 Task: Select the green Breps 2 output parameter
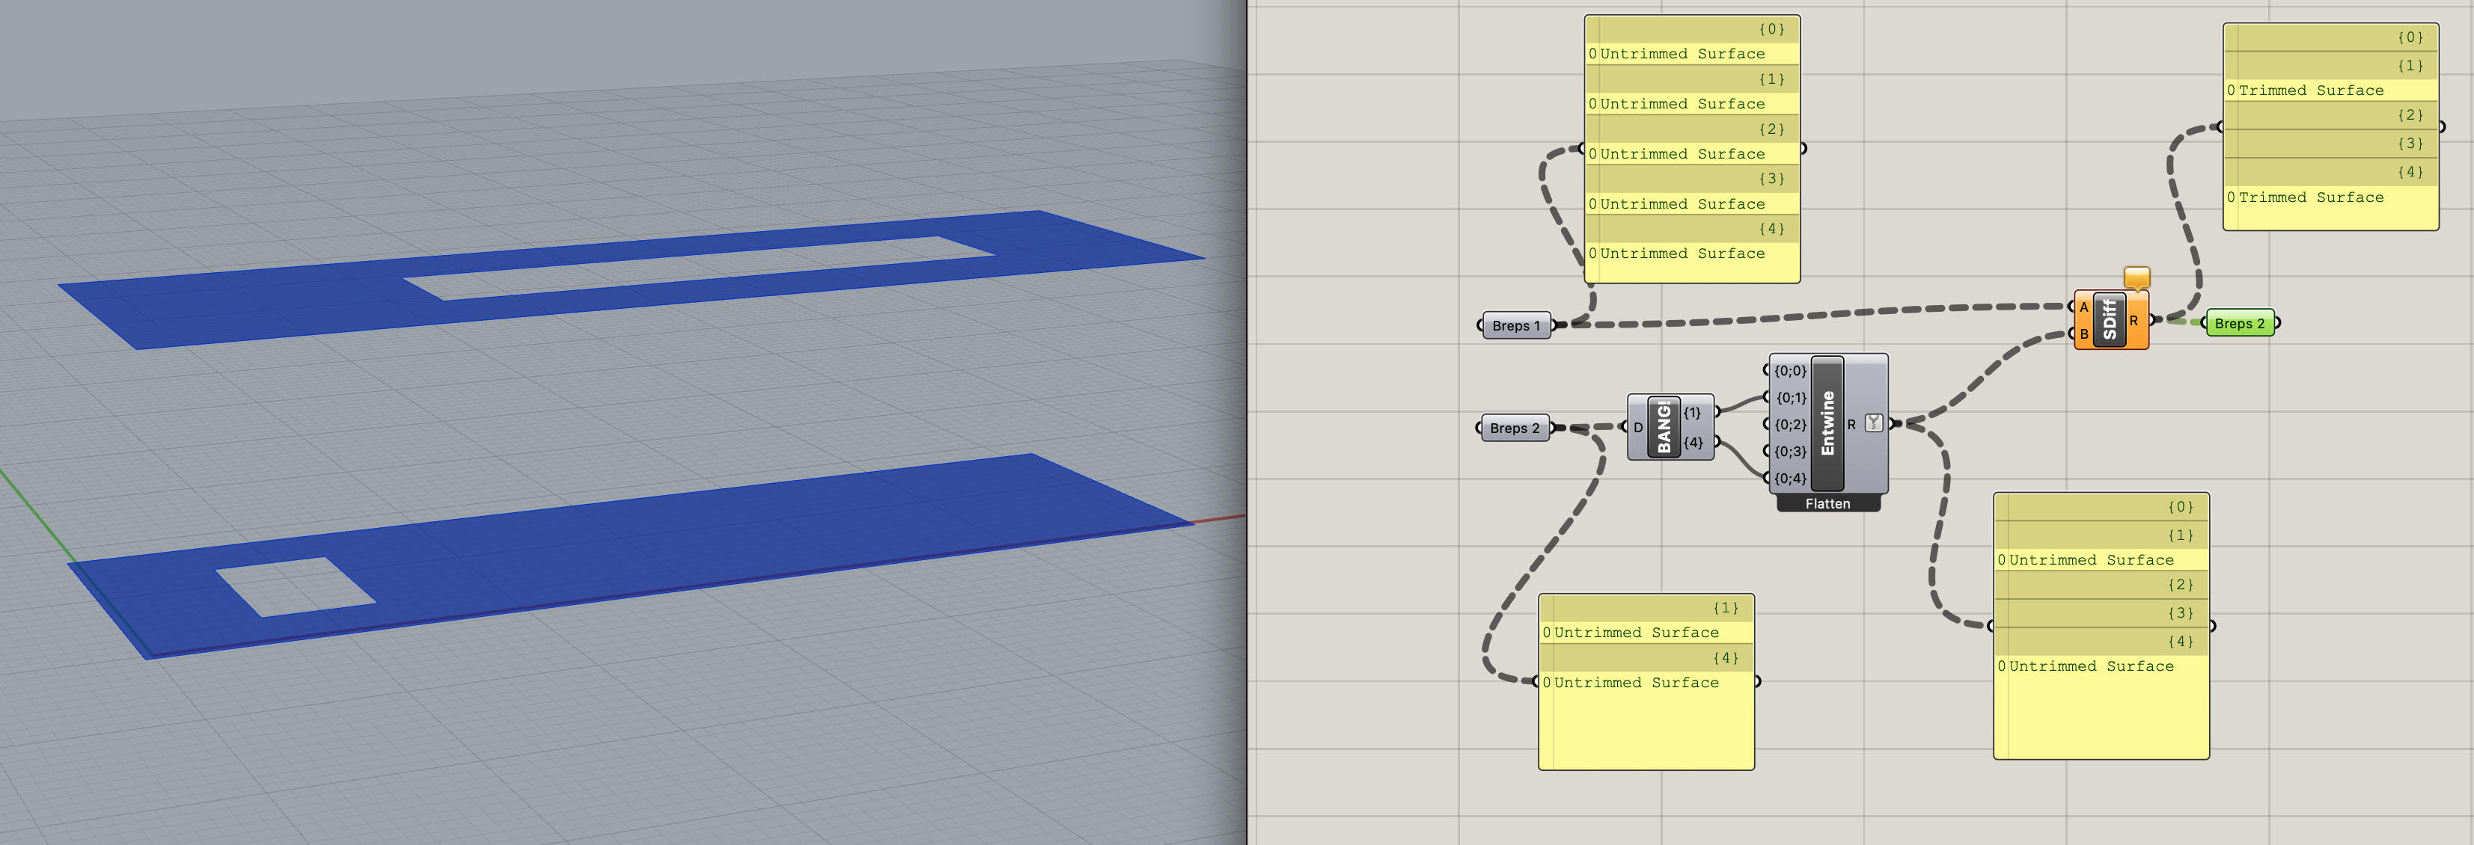2240,324
